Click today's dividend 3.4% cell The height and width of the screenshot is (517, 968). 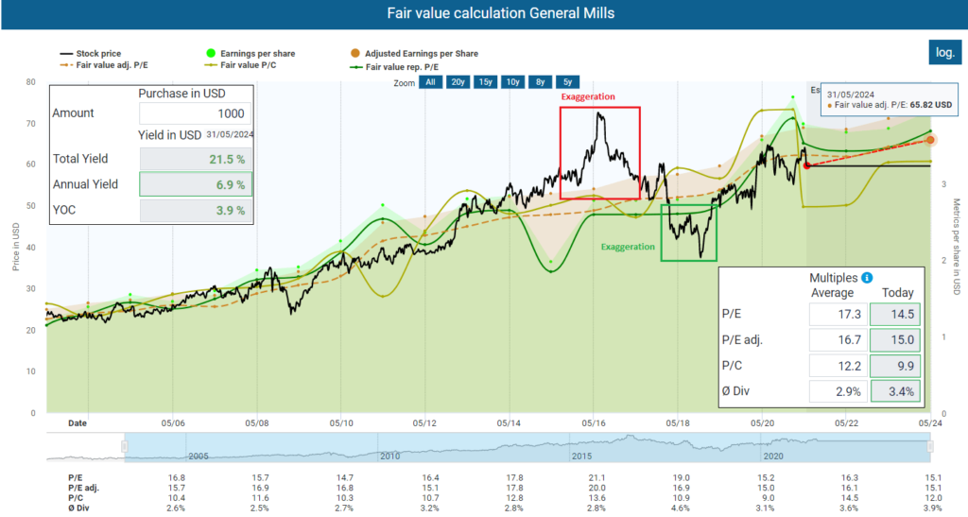point(895,391)
